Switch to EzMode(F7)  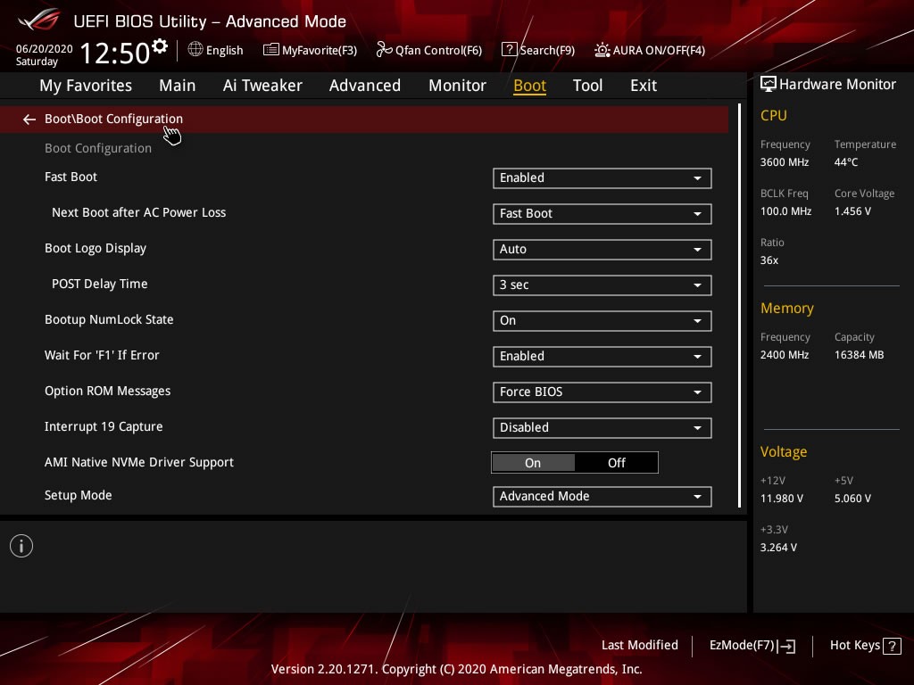pyautogui.click(x=752, y=646)
